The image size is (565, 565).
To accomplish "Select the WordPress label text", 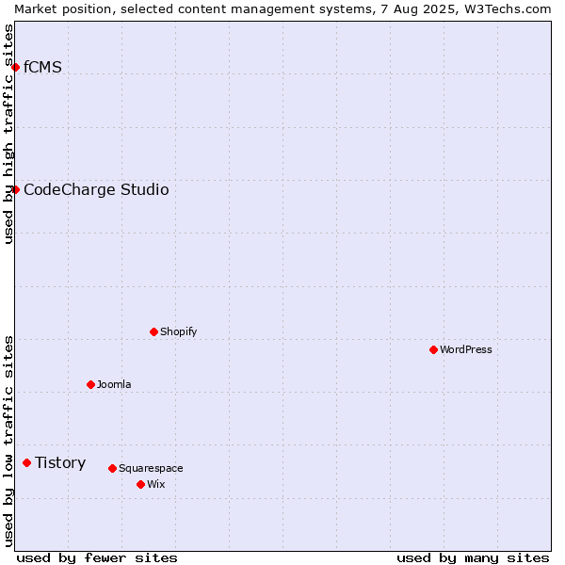I will click(x=466, y=350).
